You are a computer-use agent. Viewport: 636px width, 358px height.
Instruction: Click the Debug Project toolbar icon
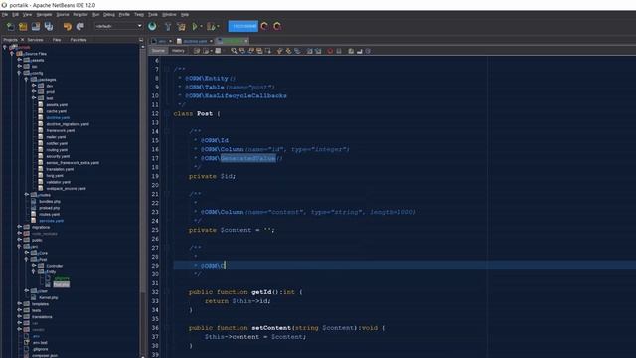tap(210, 27)
